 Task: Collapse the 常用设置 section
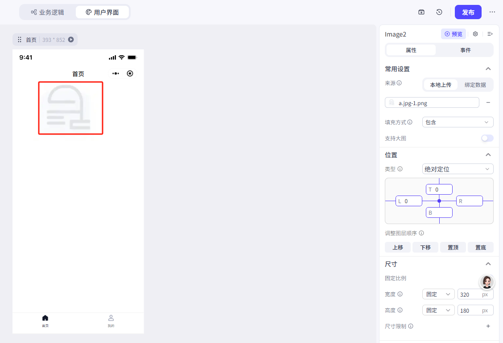click(x=488, y=69)
